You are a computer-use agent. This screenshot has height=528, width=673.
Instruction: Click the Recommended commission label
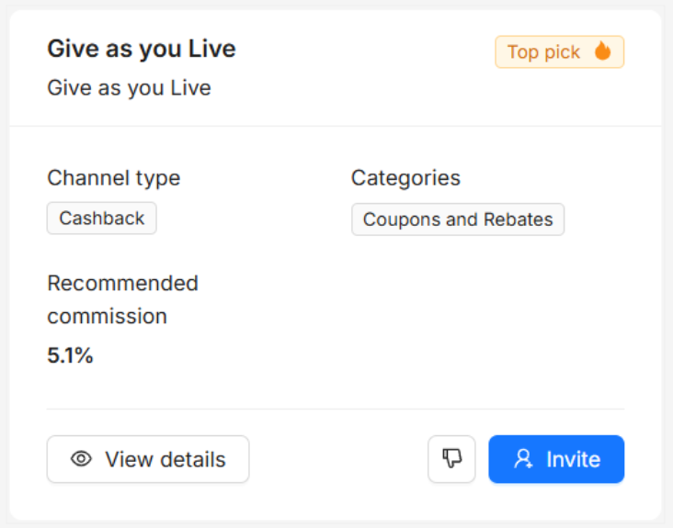122,299
